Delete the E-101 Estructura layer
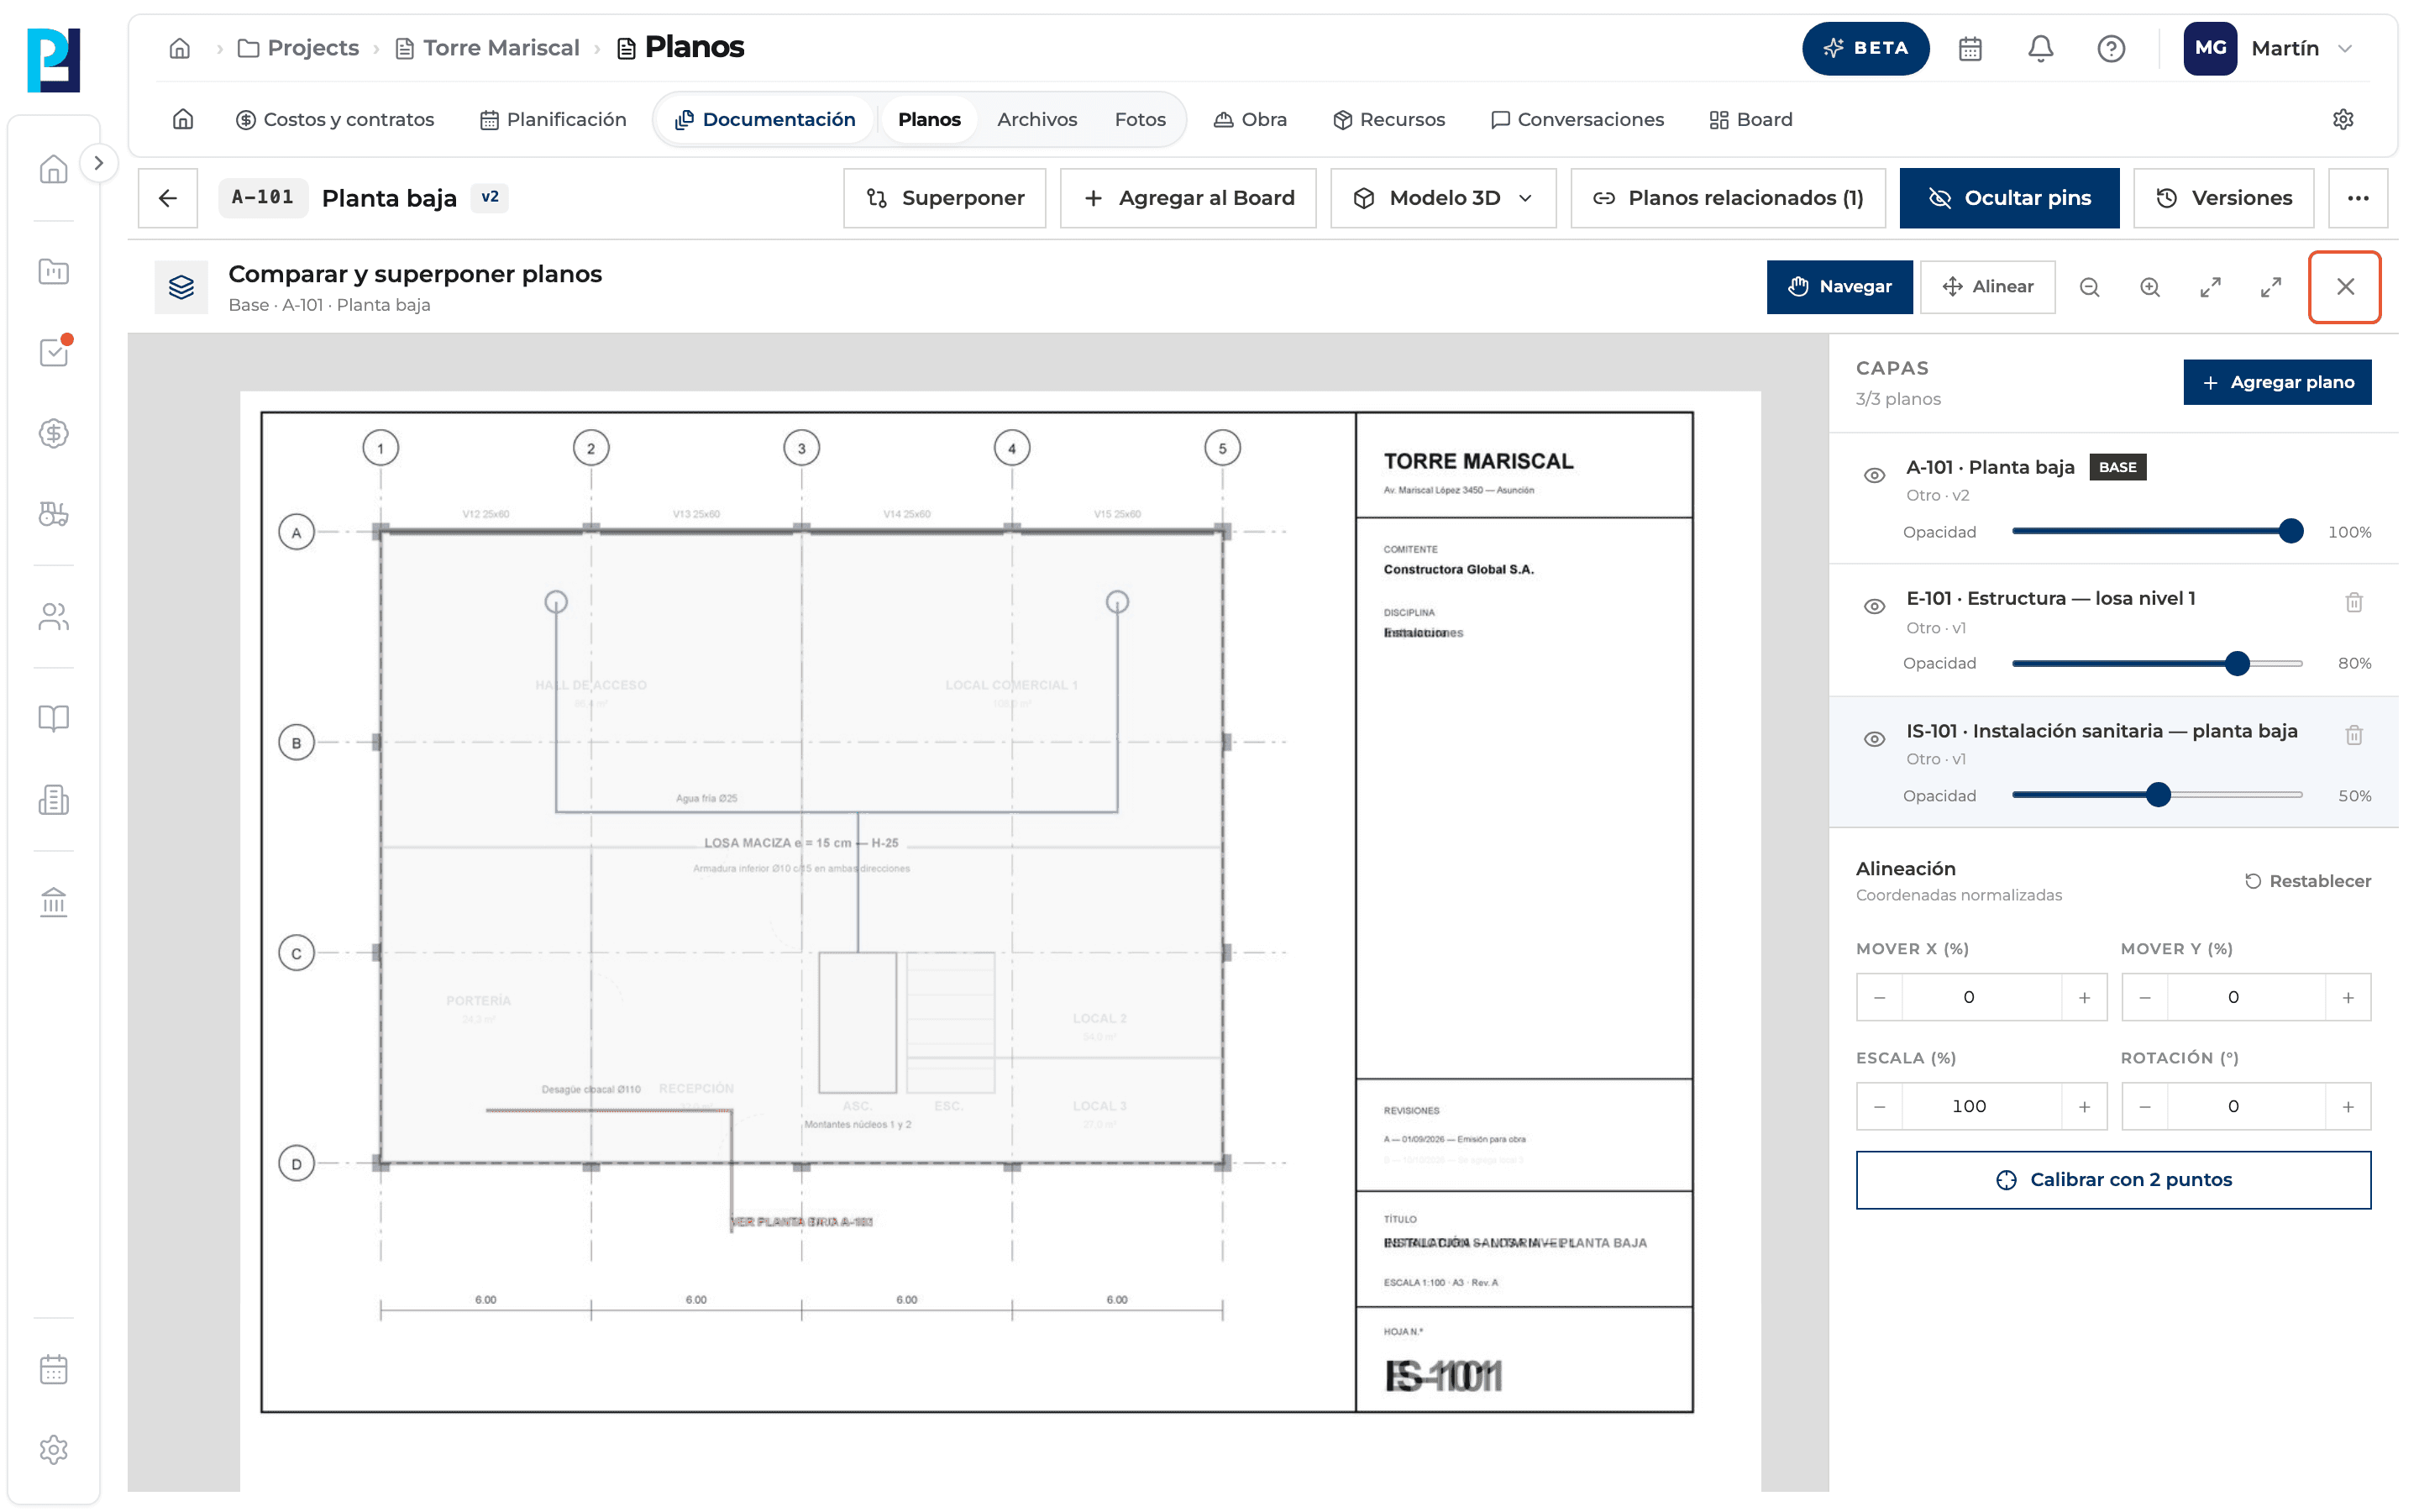This screenshot has height=1512, width=2419. point(2353,602)
